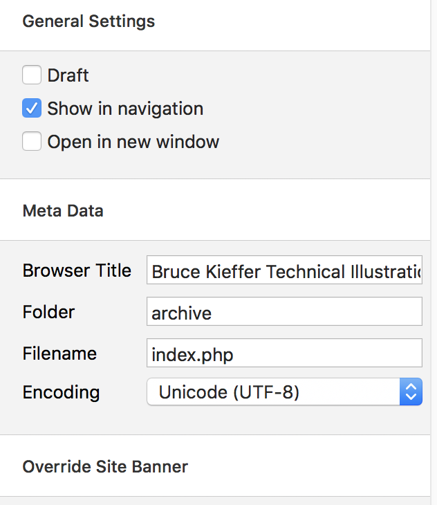The image size is (437, 505).
Task: Collapse the Meta Data section header
Action: click(63, 210)
